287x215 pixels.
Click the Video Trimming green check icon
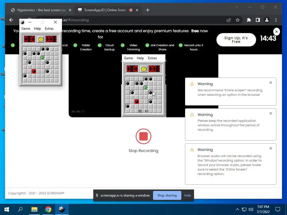click(123, 45)
